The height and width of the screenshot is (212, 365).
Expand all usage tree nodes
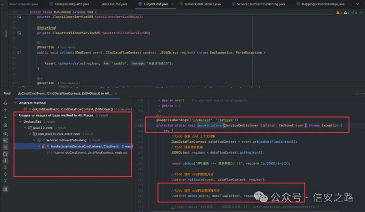click(5, 174)
